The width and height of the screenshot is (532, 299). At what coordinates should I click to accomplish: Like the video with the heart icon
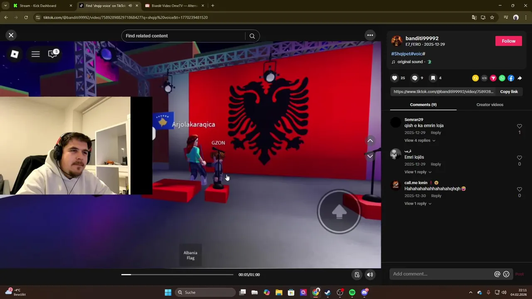pos(394,78)
